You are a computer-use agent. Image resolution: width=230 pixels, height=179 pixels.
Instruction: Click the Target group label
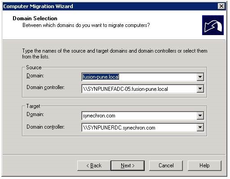click(33, 106)
